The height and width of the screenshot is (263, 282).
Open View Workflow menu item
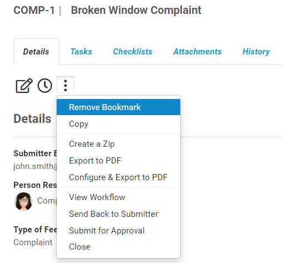click(118, 197)
